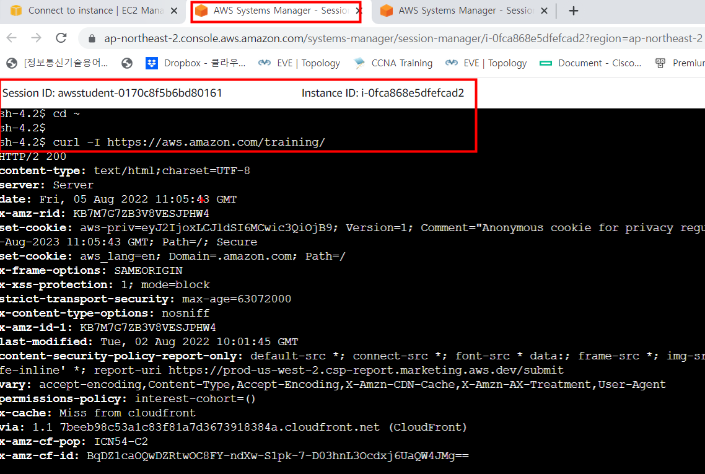Image resolution: width=705 pixels, height=474 pixels.
Task: Go back to the previous page
Action: pyautogui.click(x=12, y=38)
